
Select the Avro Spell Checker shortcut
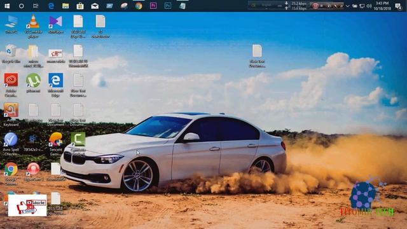pyautogui.click(x=11, y=144)
